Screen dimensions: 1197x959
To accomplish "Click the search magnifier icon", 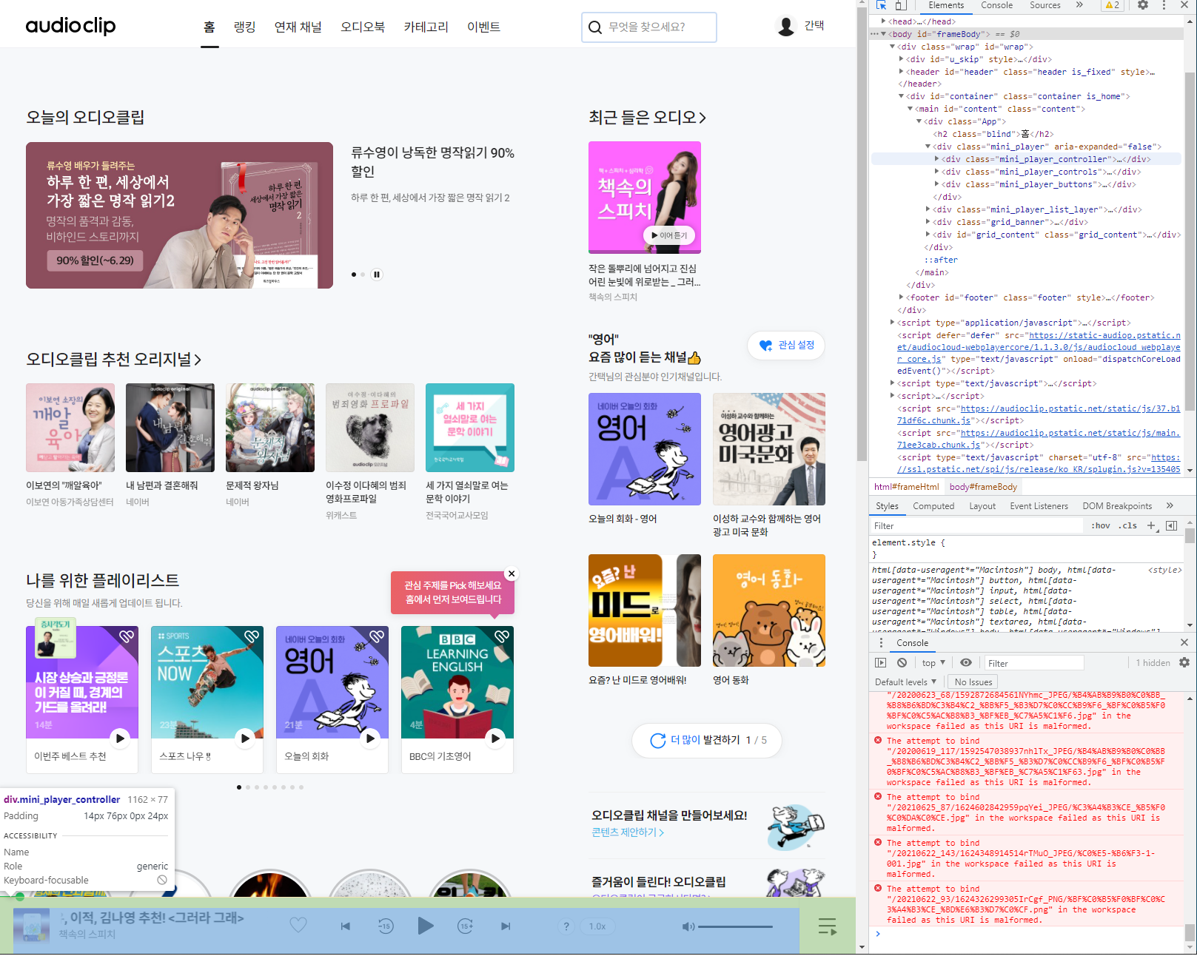I will click(594, 27).
